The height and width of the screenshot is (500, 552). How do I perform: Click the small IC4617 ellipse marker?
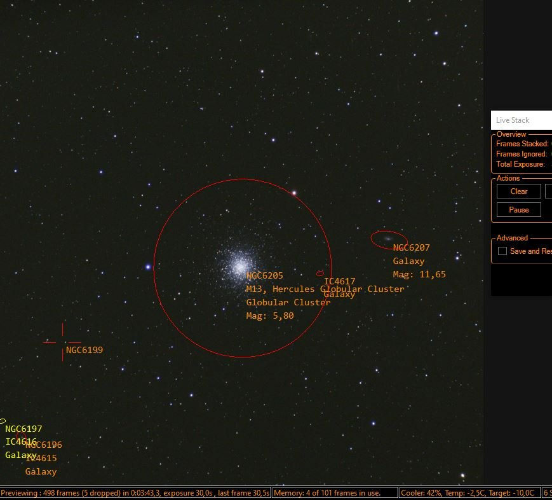pyautogui.click(x=320, y=274)
